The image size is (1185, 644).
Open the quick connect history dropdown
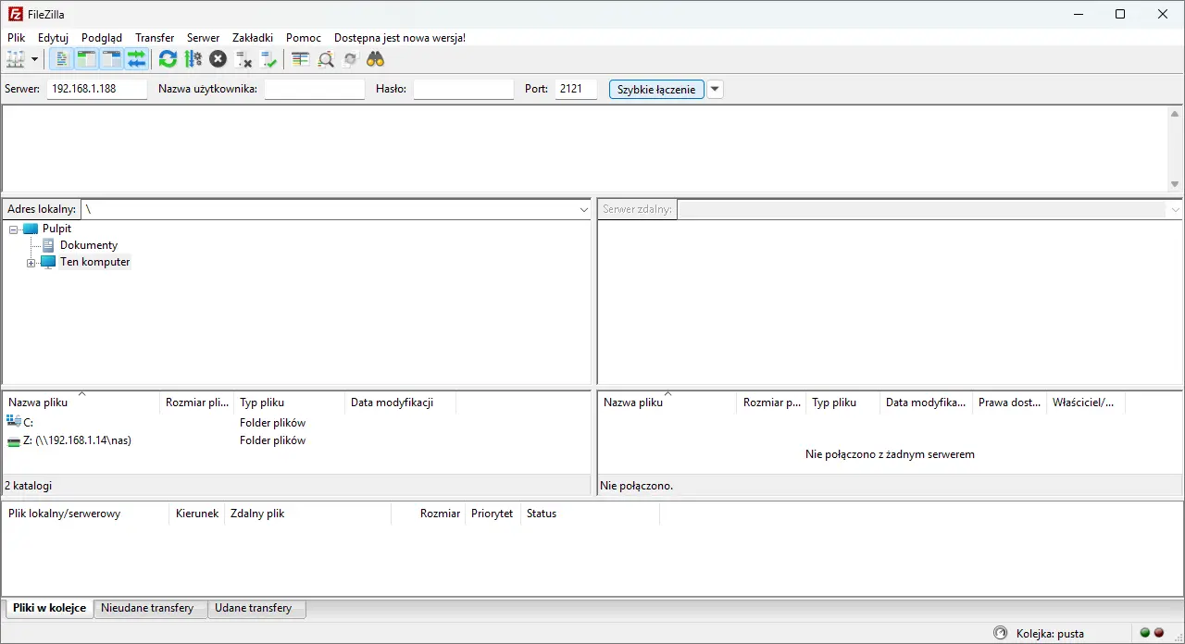pos(715,89)
